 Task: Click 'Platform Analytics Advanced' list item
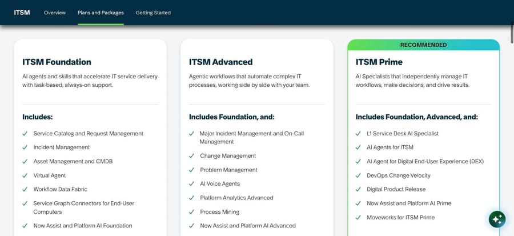coord(236,198)
